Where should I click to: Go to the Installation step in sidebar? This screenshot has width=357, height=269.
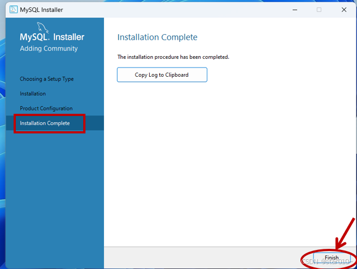tap(33, 94)
